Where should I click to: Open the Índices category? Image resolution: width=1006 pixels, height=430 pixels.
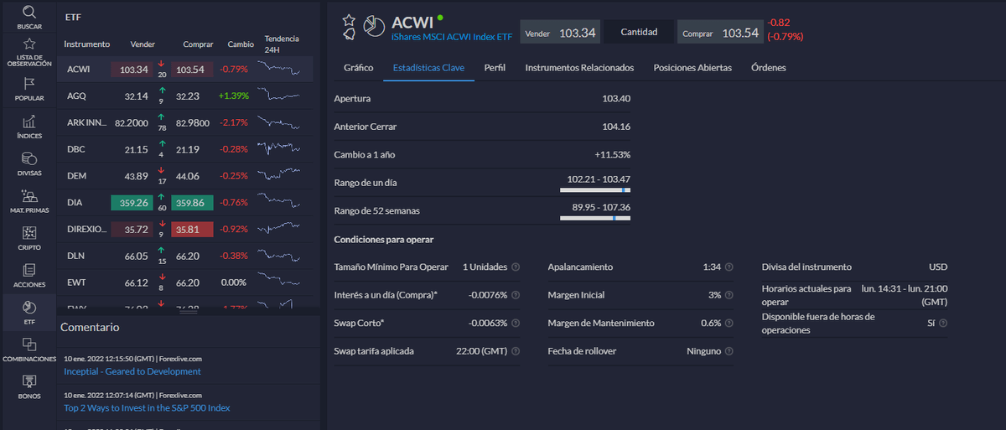pos(29,123)
